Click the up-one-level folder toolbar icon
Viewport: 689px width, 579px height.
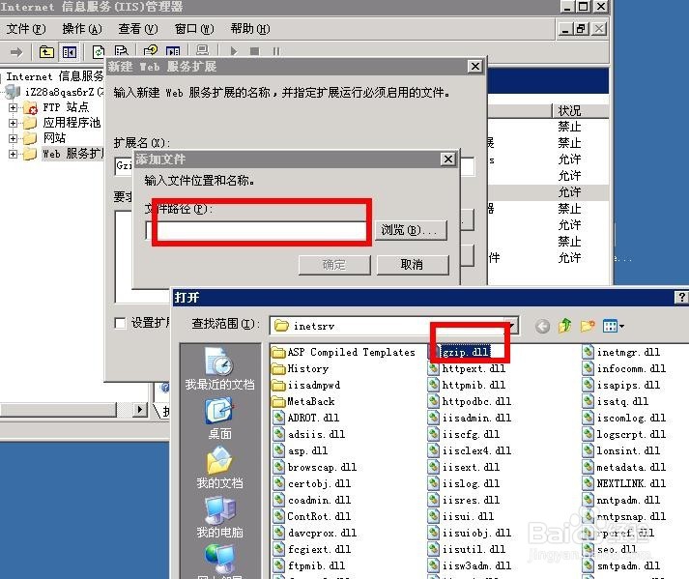click(46, 52)
